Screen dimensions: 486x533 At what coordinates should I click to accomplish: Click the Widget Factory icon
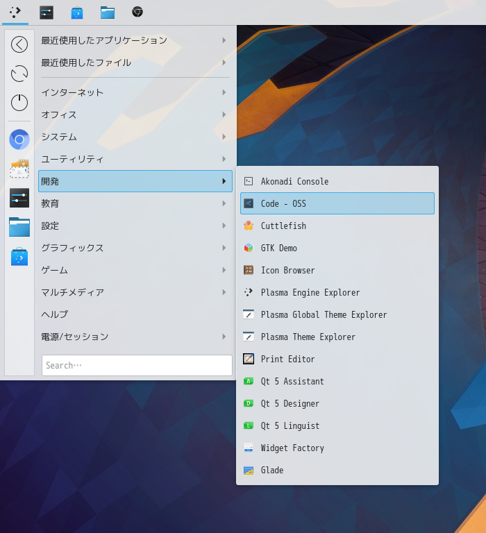(x=249, y=448)
